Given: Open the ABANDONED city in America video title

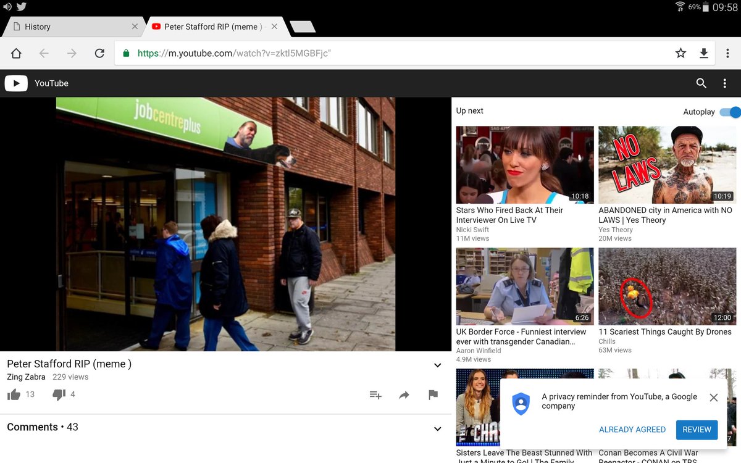Looking at the screenshot, I should click(x=665, y=215).
